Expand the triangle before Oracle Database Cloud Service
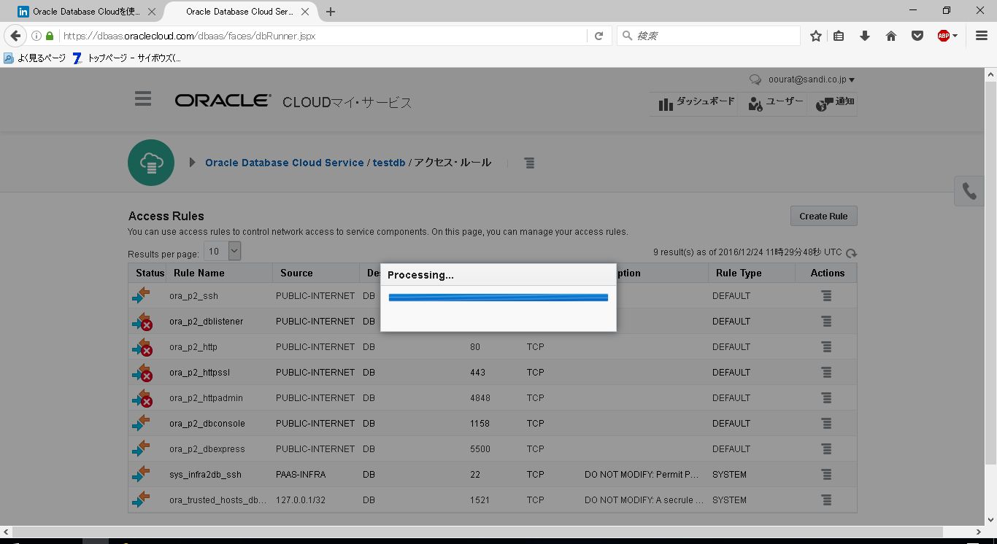The width and height of the screenshot is (997, 544). point(192,163)
